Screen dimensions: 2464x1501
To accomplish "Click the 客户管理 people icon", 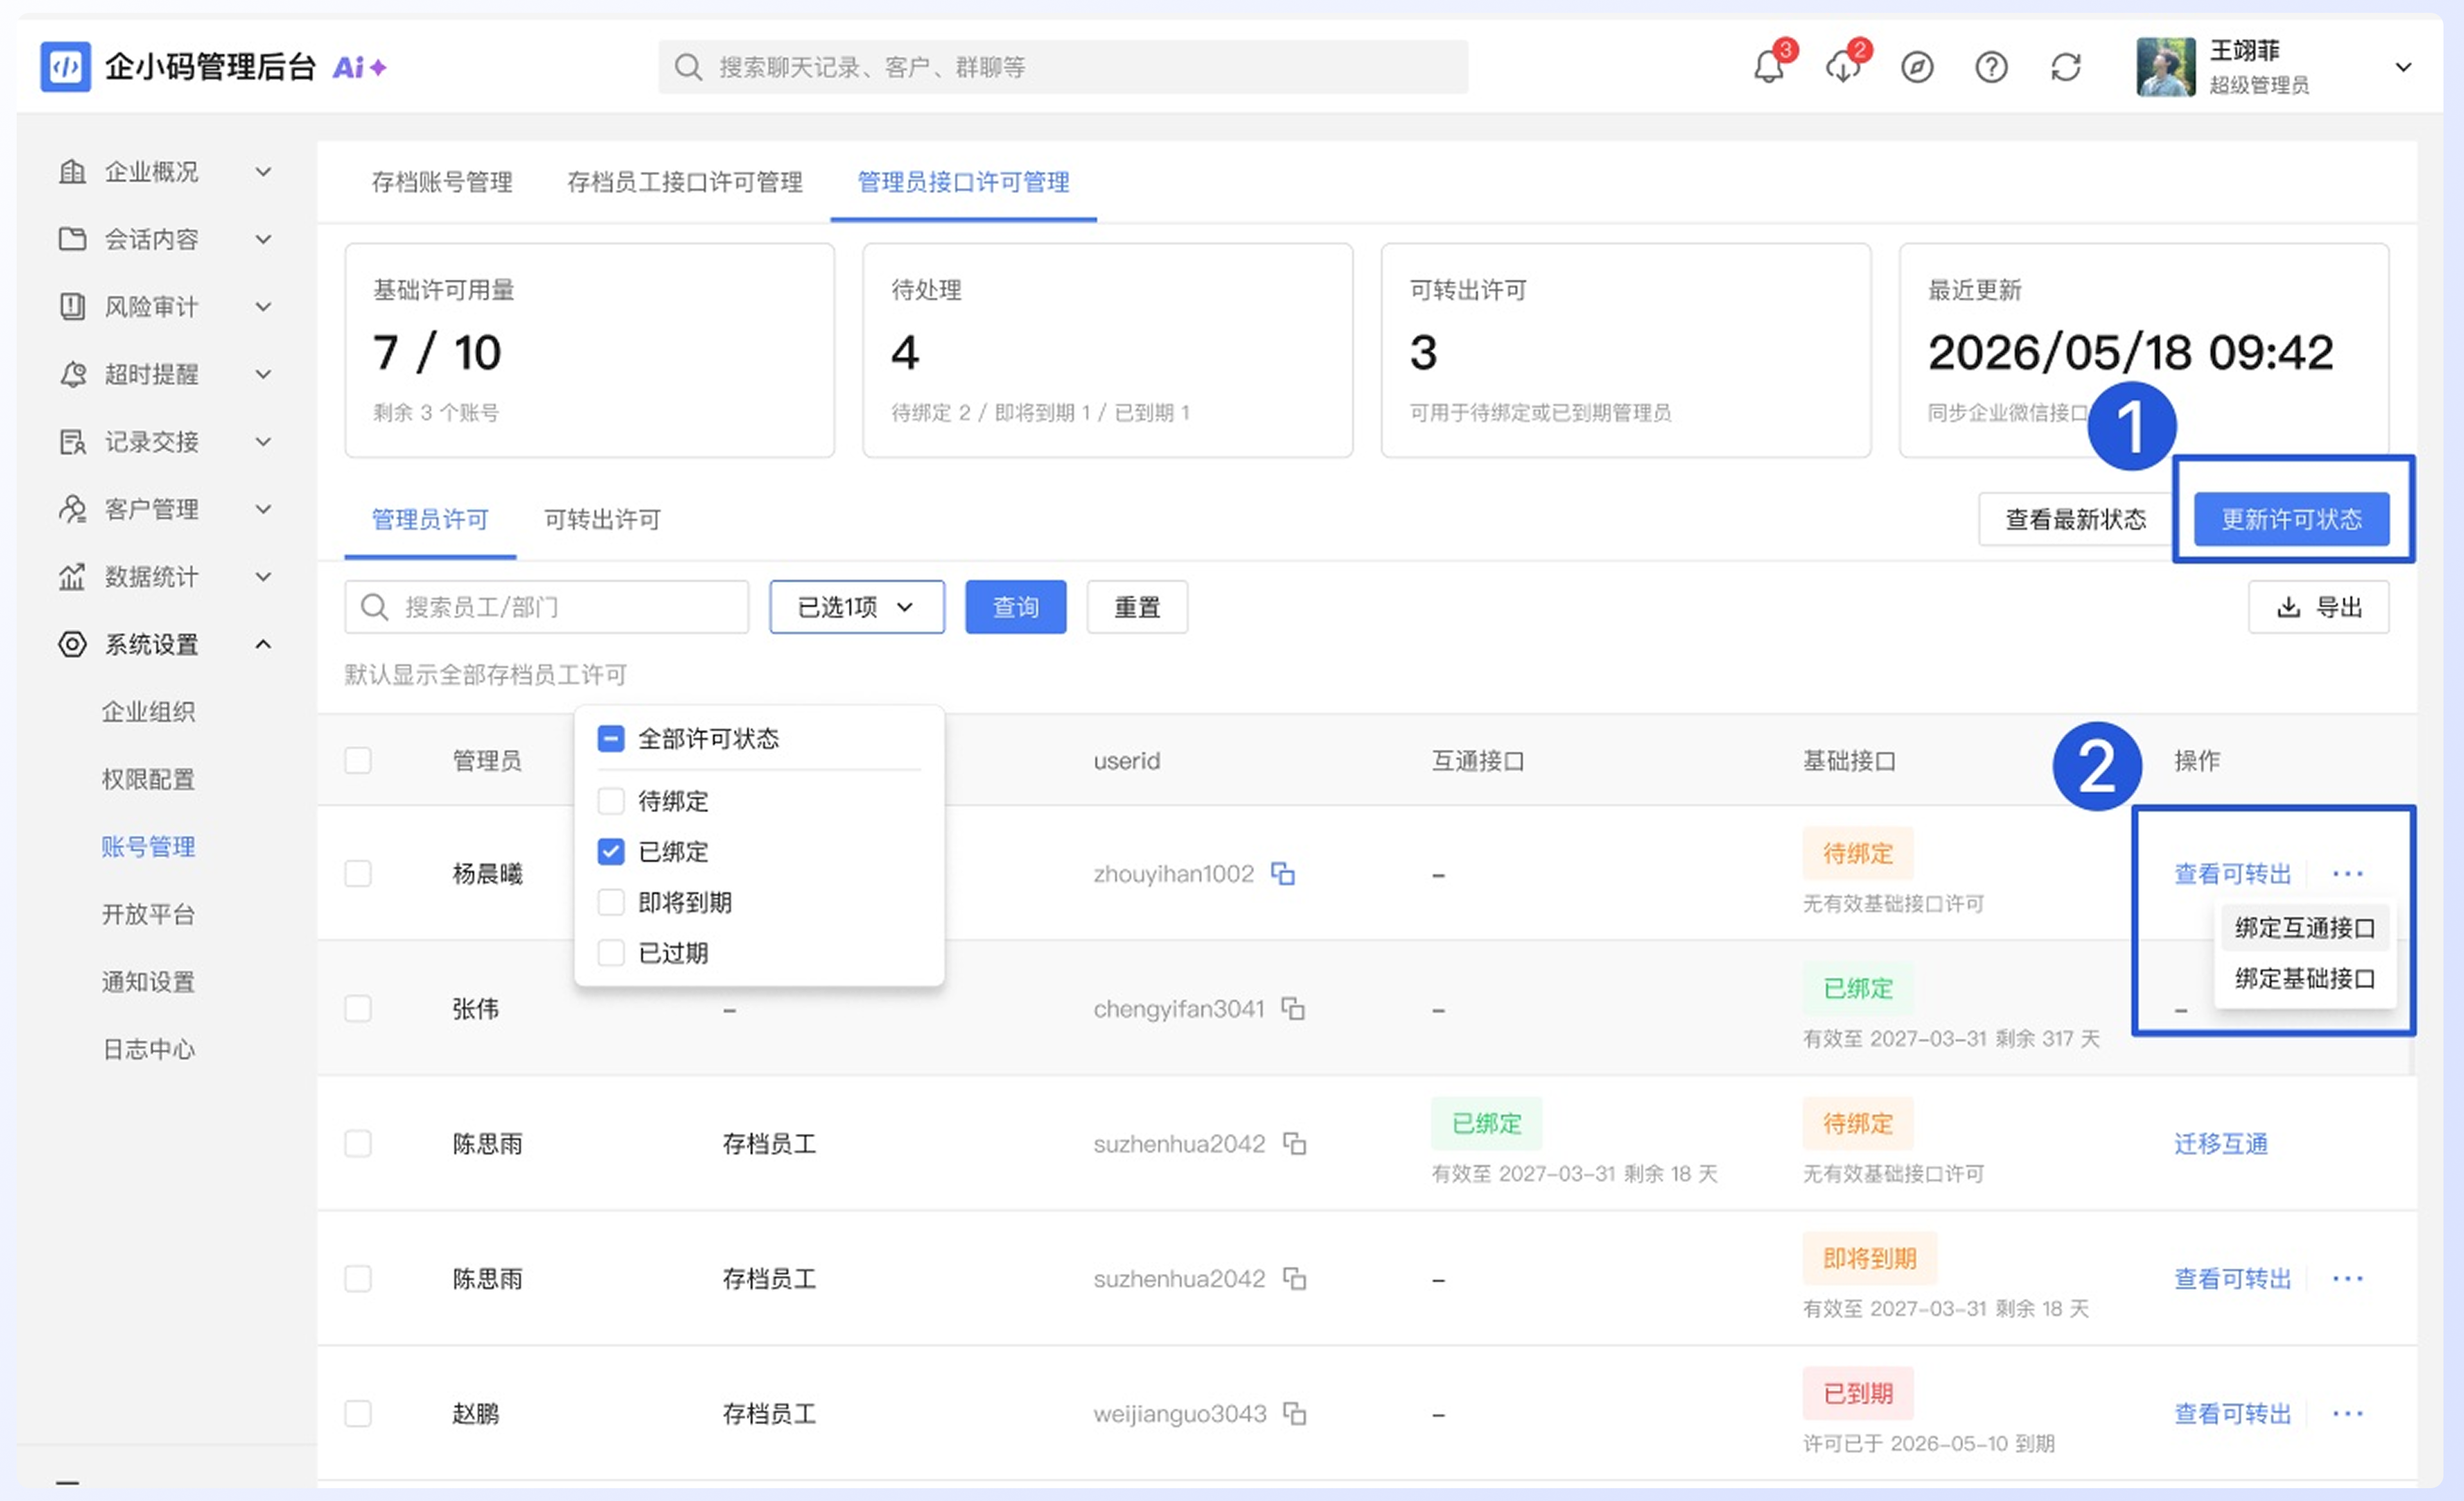I will (x=72, y=509).
